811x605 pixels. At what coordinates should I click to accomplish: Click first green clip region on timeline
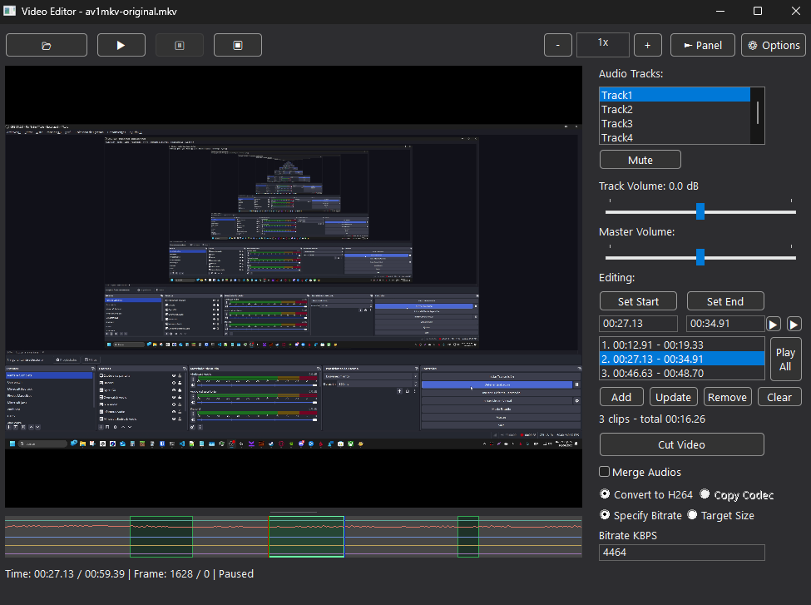(x=161, y=537)
